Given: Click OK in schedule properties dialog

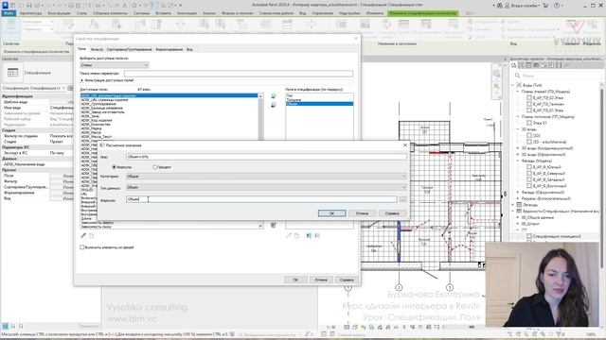Looking at the screenshot, I should click(x=295, y=280).
